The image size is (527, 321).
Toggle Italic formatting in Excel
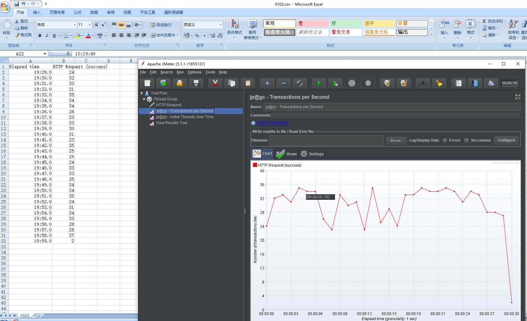pos(47,36)
